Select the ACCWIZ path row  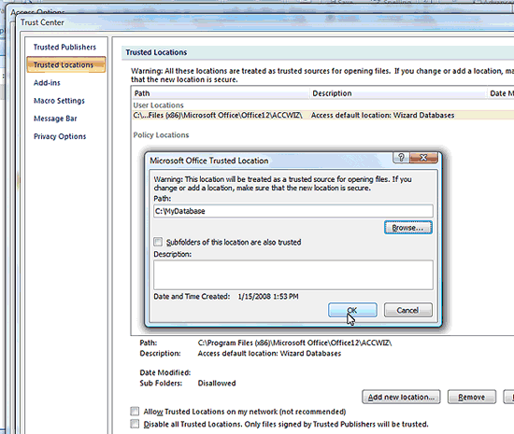point(323,115)
